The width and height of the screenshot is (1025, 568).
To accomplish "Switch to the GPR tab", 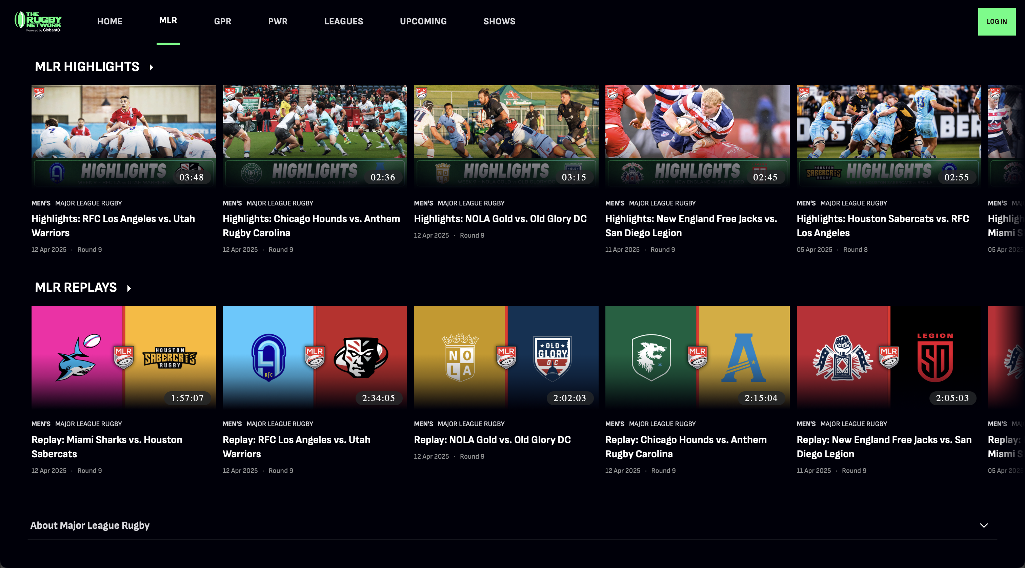I will point(222,21).
